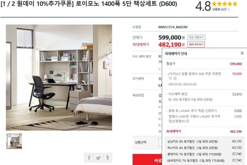Screen dimensions: 247x165
Task: Select the 삼성카드 8% 청구할인 row
Action: tap(204, 141)
